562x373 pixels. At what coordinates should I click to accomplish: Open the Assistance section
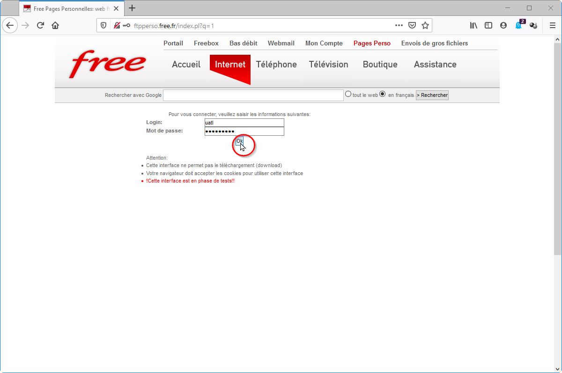(x=435, y=65)
